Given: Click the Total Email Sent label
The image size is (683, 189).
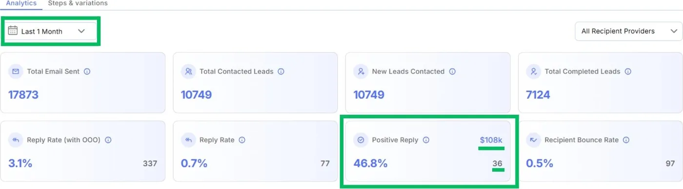Looking at the screenshot, I should (x=53, y=72).
